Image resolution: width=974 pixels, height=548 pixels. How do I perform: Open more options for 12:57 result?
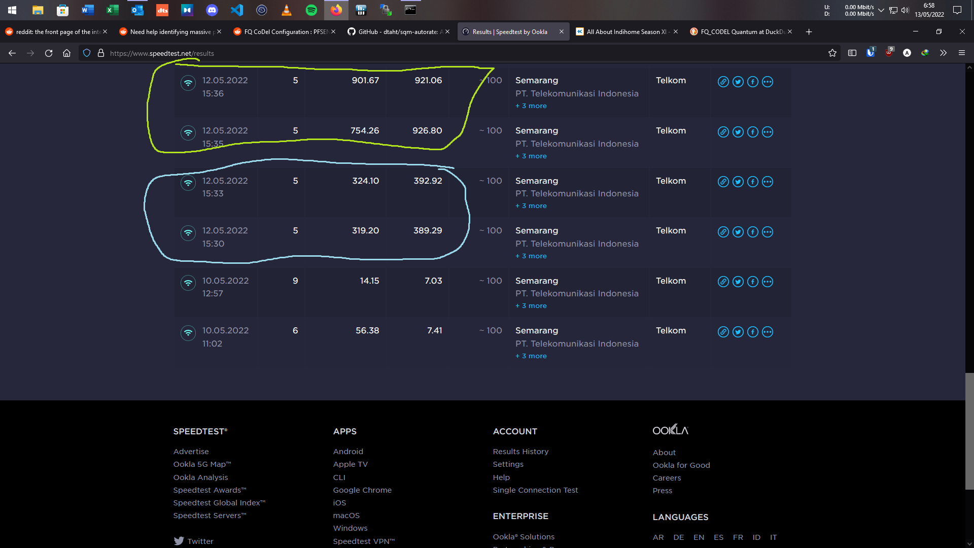(x=768, y=282)
